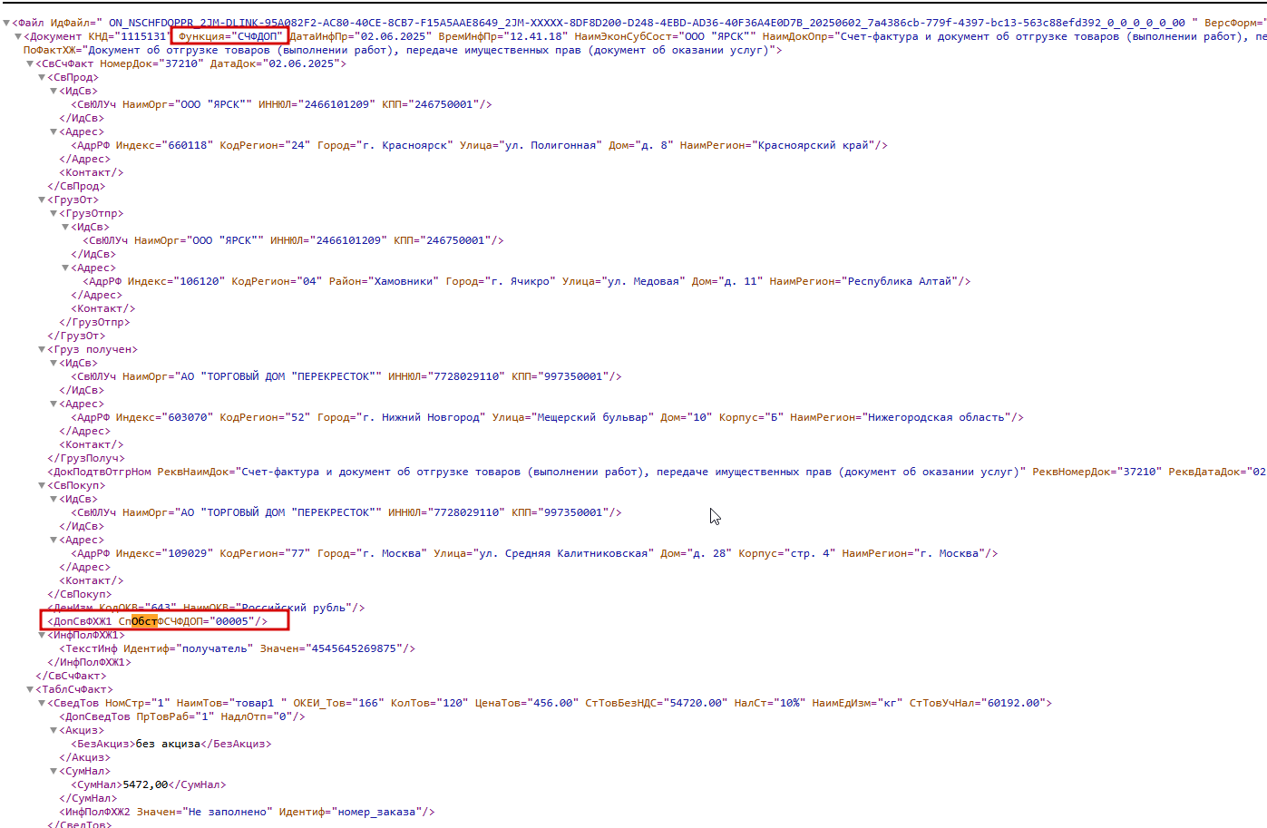
Task: Collapse the СвПокуп buyer node
Action: pyautogui.click(x=42, y=485)
